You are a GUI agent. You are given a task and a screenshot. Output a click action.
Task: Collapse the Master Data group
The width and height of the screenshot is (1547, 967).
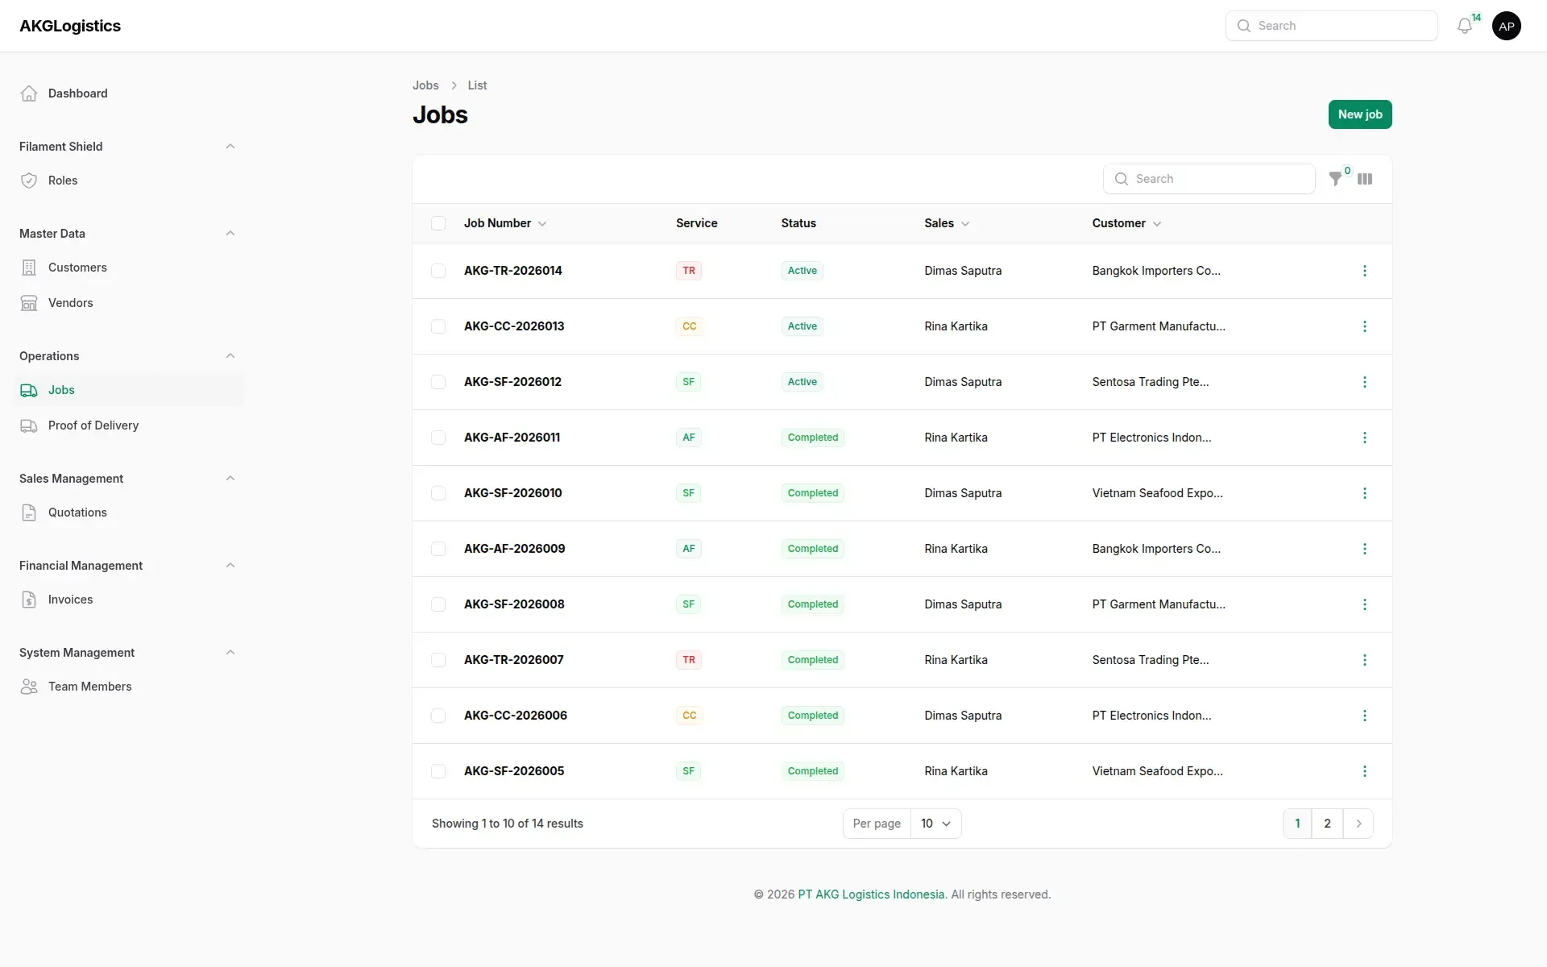click(x=230, y=234)
